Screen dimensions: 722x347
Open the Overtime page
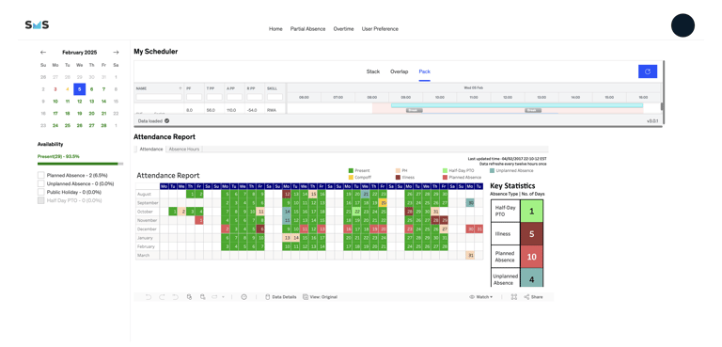point(343,28)
